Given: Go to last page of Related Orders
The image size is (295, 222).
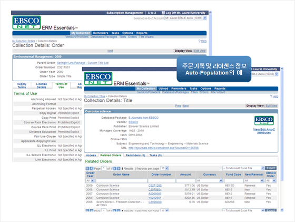Looking at the screenshot, I should (119, 169).
